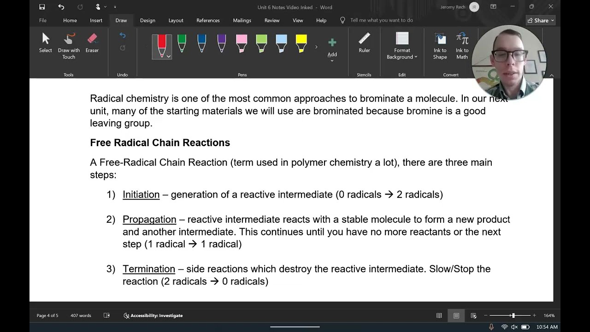Toggle the Ruler stencil
590x332 pixels.
click(364, 43)
